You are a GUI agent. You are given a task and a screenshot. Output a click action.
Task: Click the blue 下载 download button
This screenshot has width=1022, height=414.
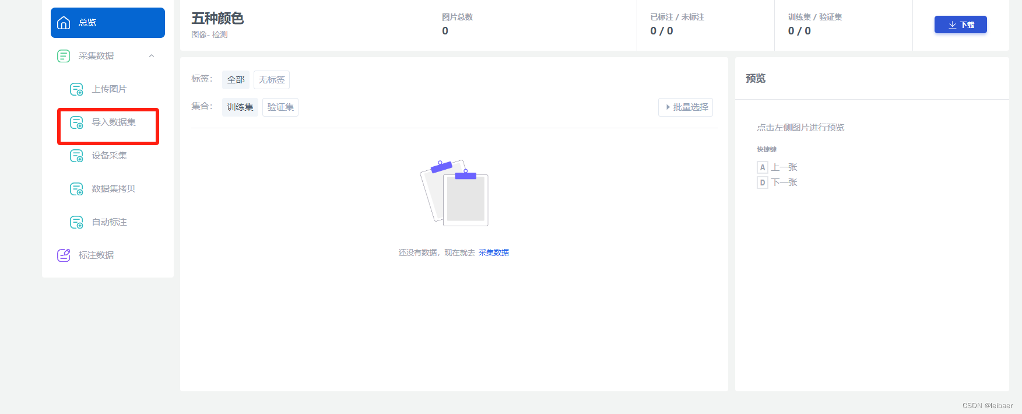[961, 24]
